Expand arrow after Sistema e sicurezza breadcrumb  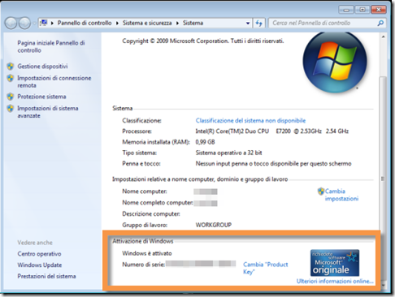click(177, 24)
